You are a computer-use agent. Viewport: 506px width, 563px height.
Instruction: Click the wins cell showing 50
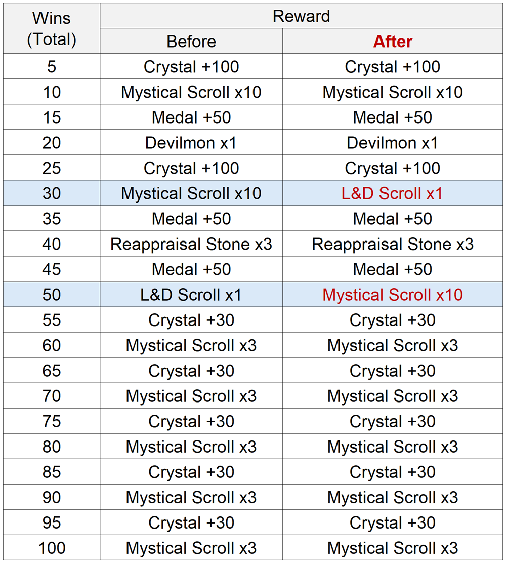(x=52, y=295)
